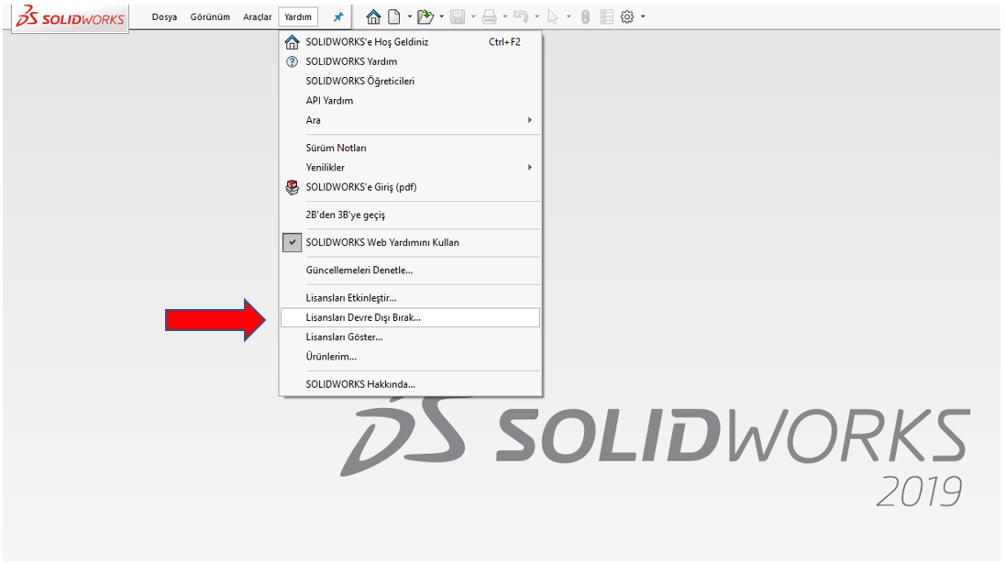Select Lisansları Etkinleştir... option

351,298
